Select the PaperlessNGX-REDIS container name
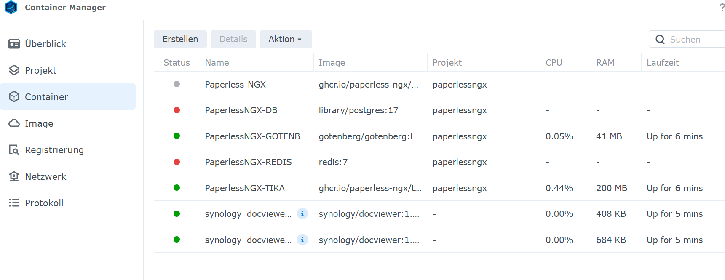This screenshot has width=725, height=280. tap(249, 162)
